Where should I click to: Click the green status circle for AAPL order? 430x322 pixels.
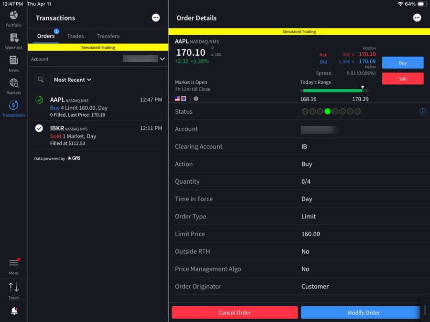tap(39, 101)
